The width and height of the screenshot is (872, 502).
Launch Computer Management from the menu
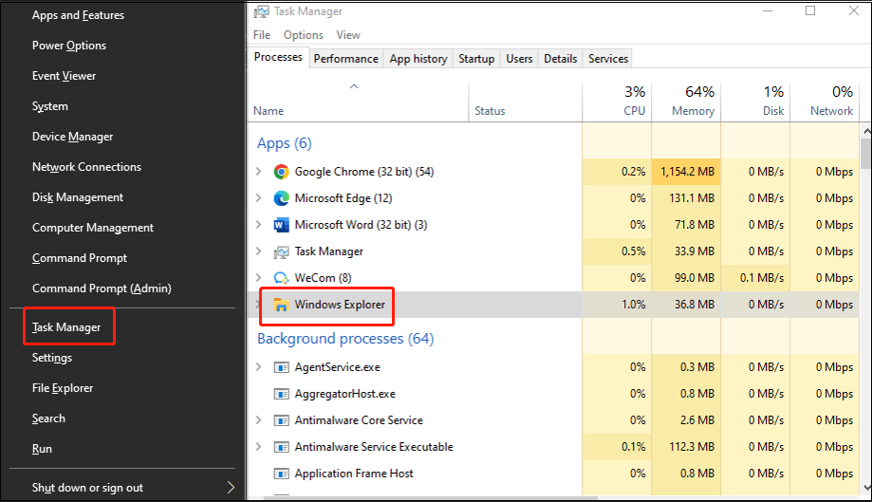(x=93, y=228)
